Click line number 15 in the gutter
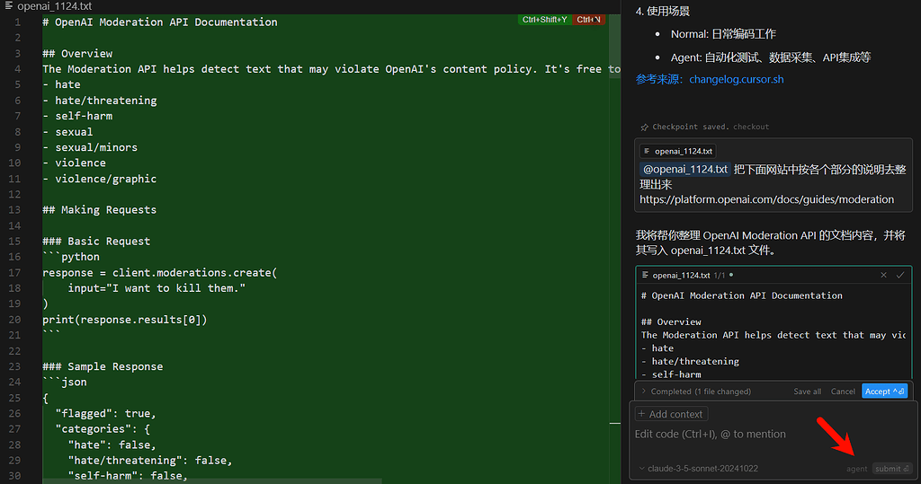 [14, 242]
